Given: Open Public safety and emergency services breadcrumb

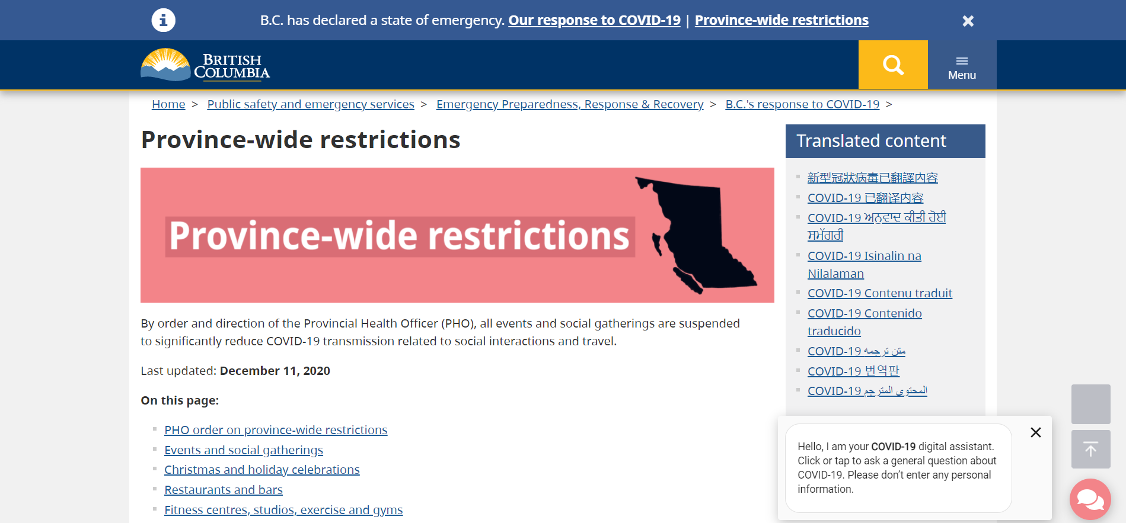Looking at the screenshot, I should point(311,104).
